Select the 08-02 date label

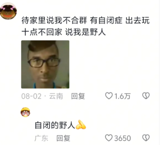(32, 96)
